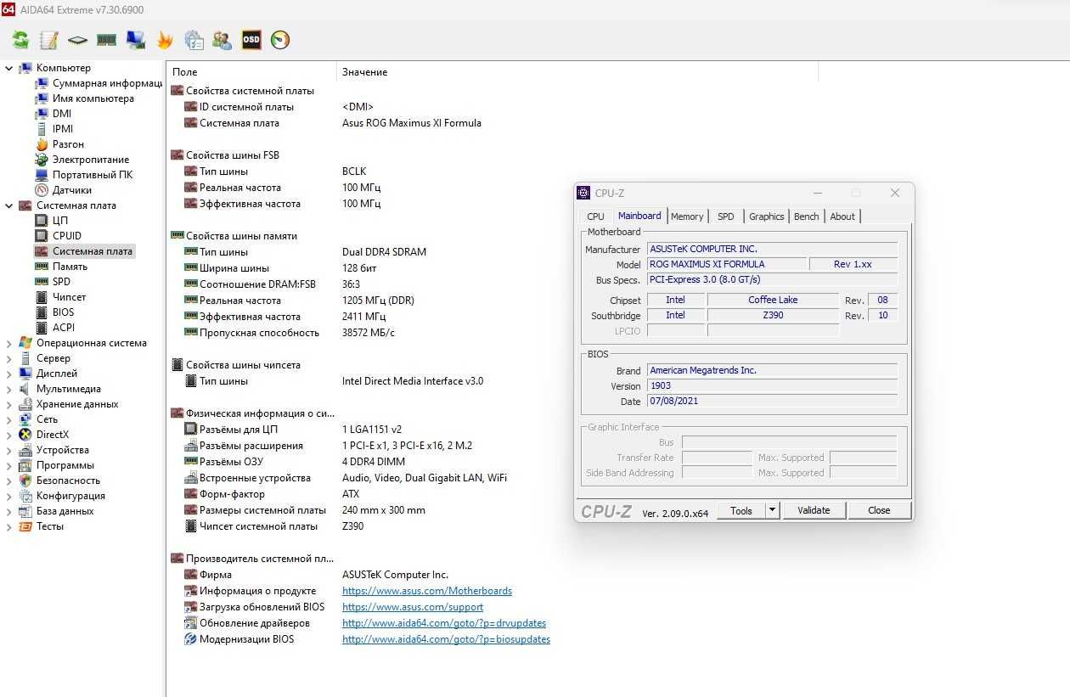Select Разгон flame item in tree

(68, 144)
